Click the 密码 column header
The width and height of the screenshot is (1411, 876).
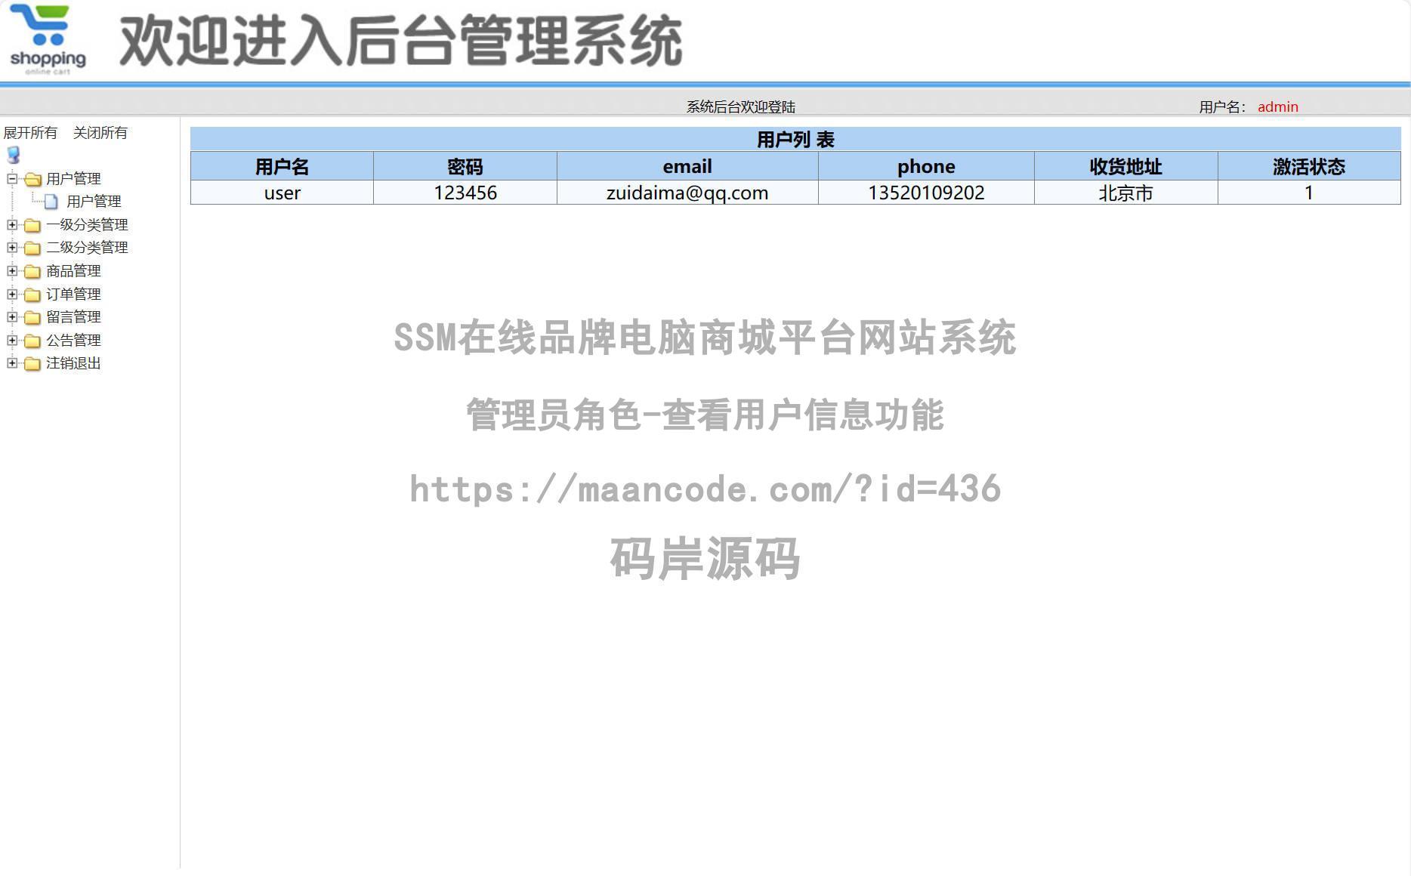(x=465, y=166)
